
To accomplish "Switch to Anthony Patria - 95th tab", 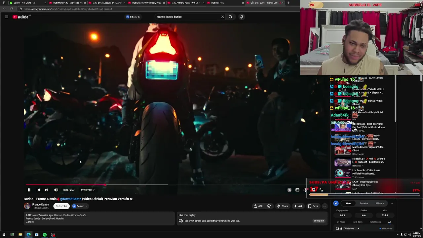I will [186, 3].
